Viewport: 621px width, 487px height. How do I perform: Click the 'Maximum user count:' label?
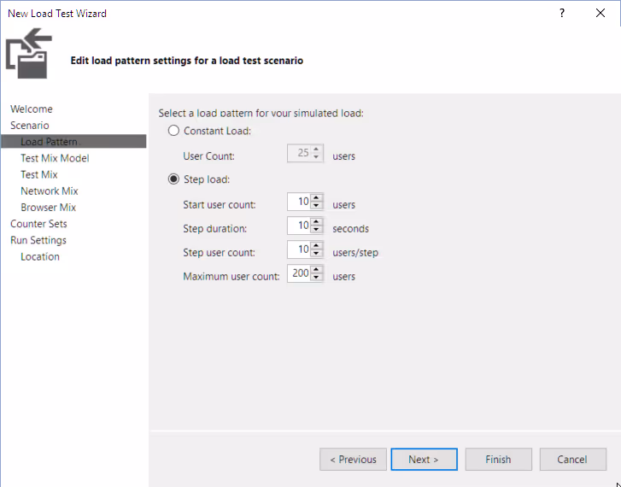pos(231,276)
